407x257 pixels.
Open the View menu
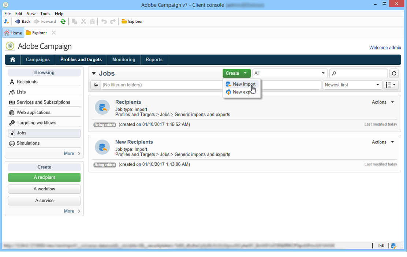click(31, 14)
